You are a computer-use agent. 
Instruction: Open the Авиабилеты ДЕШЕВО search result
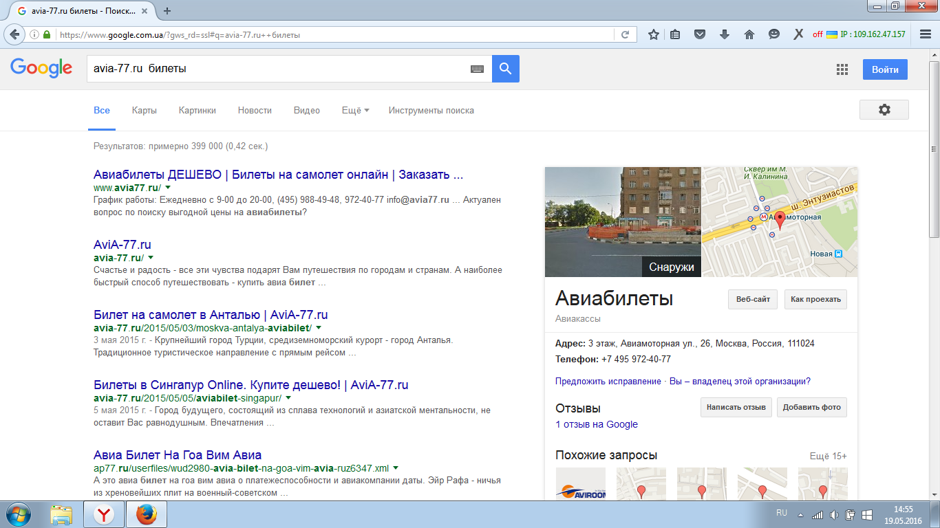(x=278, y=175)
